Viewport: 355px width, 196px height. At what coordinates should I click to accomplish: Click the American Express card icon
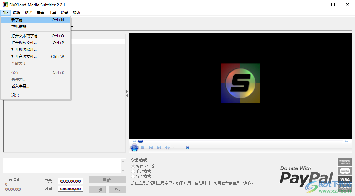(345, 162)
